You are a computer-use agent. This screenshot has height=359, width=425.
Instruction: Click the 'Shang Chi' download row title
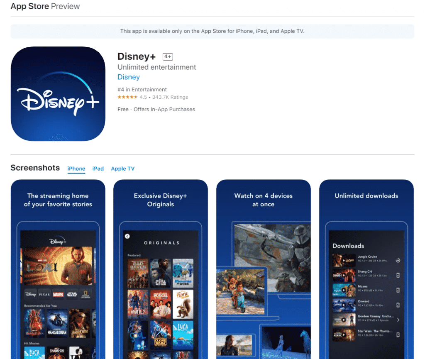point(365,271)
